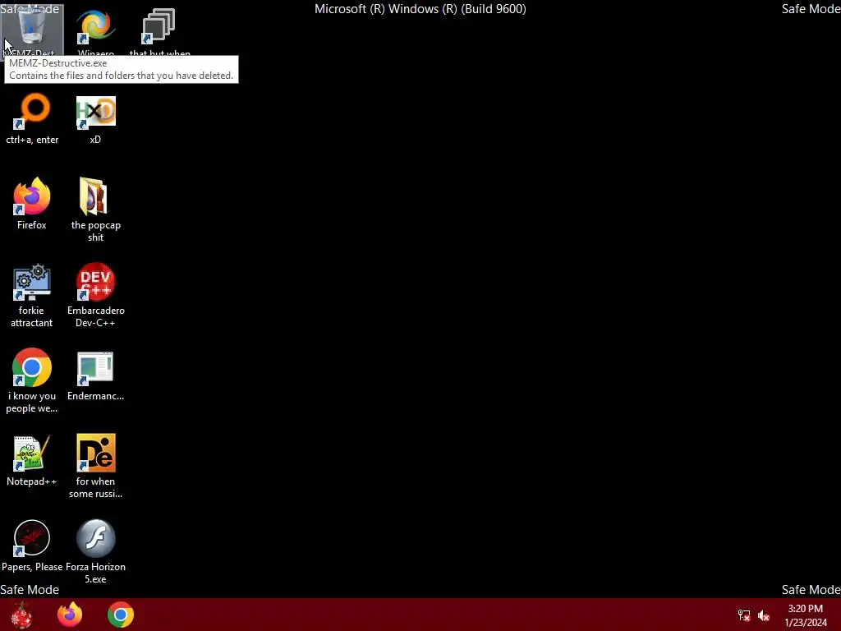Open the network status tray icon

[x=744, y=615]
